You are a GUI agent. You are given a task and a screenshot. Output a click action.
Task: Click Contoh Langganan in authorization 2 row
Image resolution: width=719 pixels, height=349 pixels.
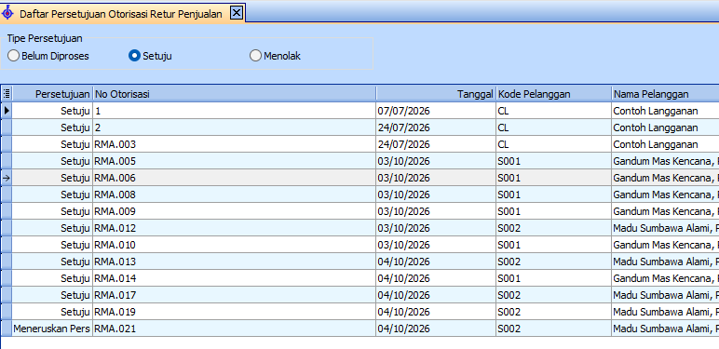click(665, 128)
